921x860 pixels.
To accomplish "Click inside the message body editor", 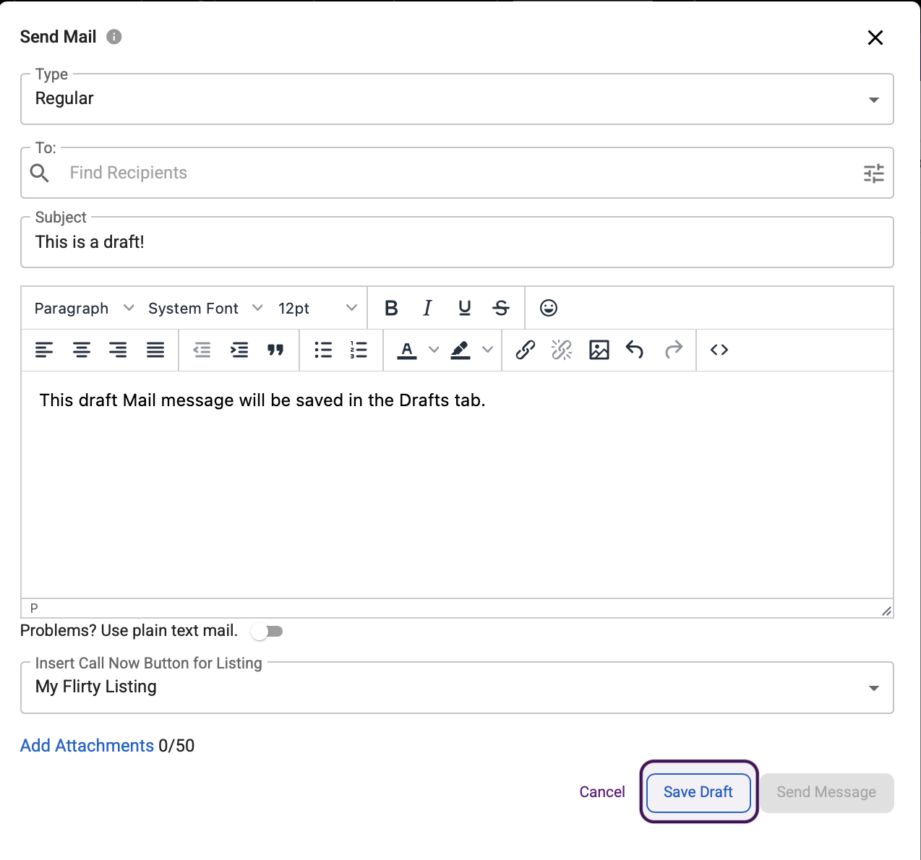I will click(457, 485).
